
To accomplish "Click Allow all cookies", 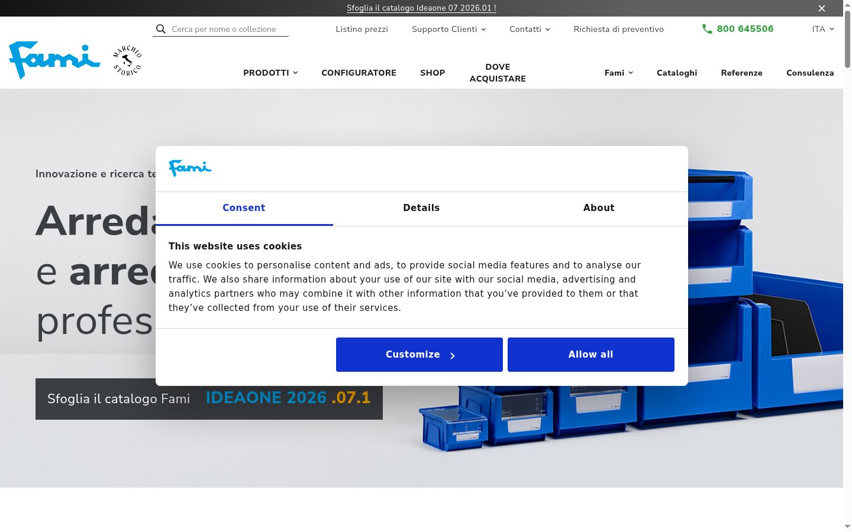I will [x=591, y=355].
